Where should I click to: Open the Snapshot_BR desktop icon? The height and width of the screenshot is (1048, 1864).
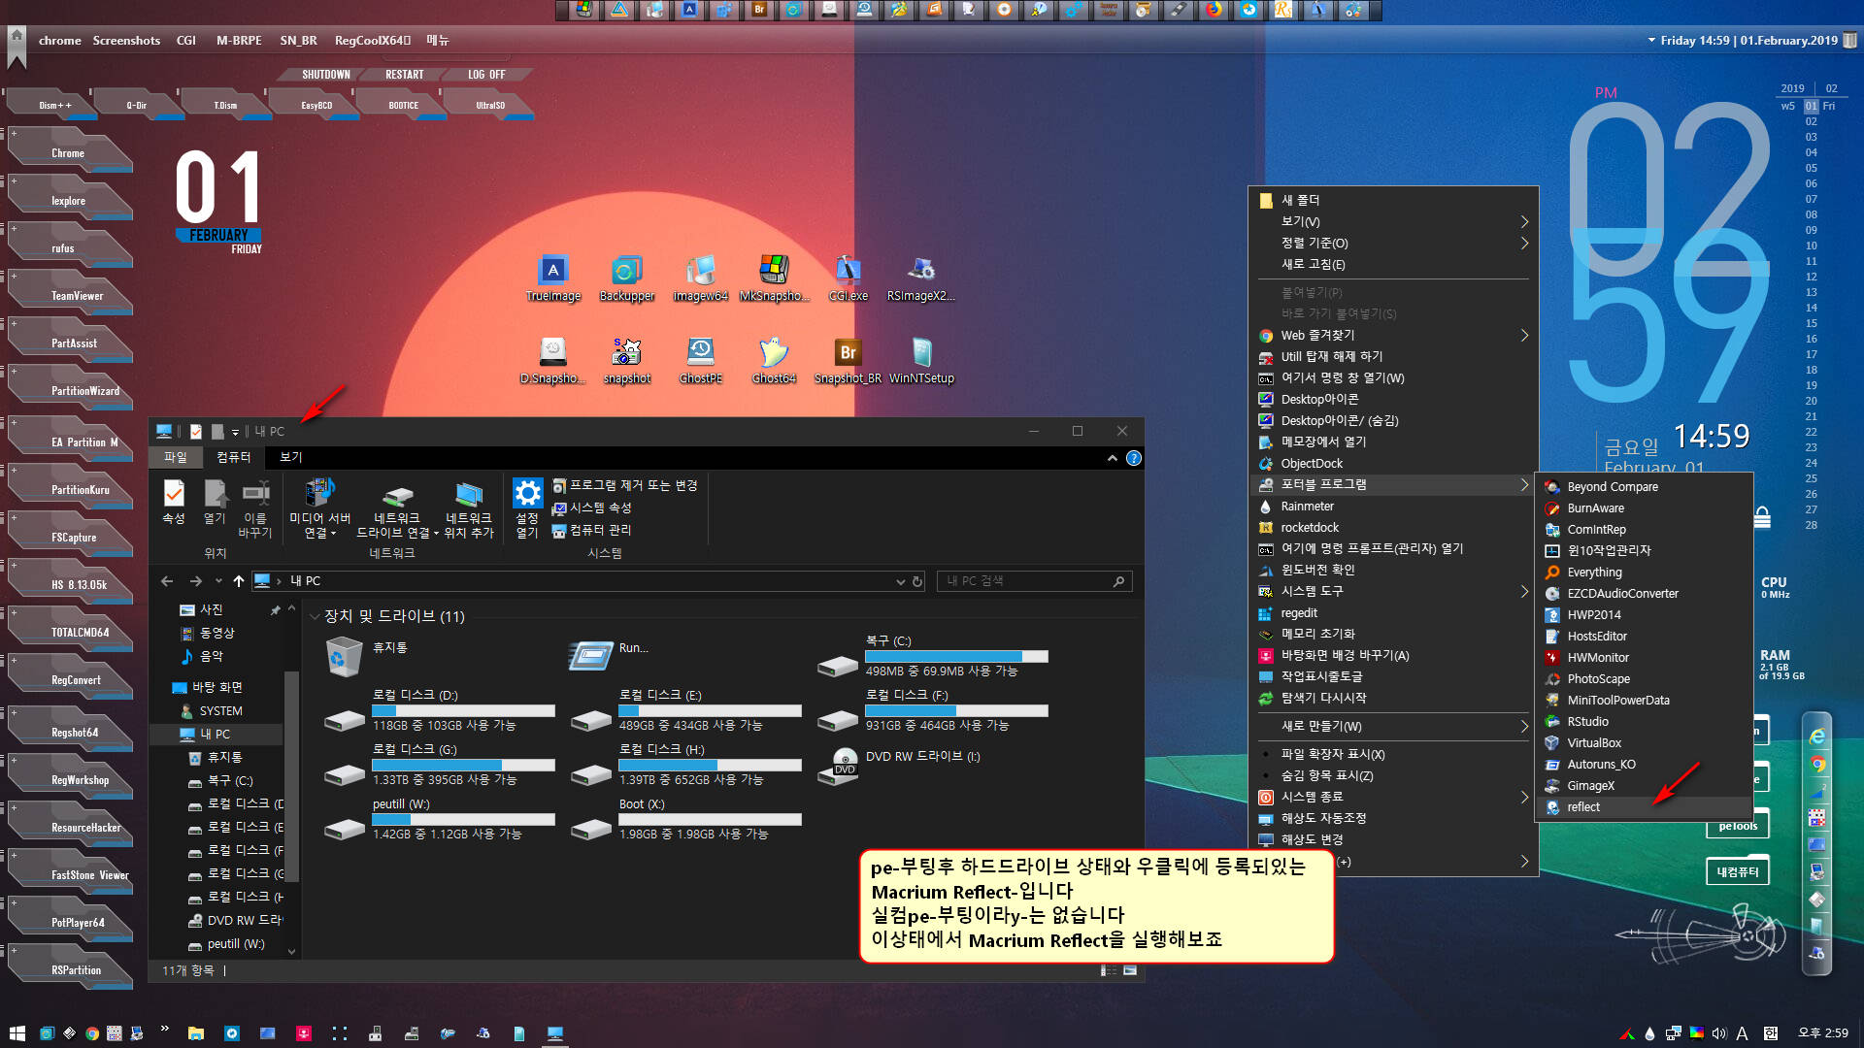coord(848,361)
